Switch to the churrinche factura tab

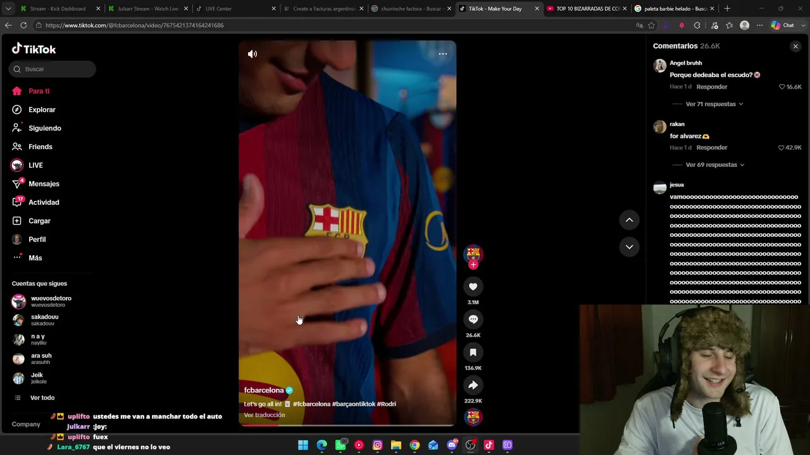[x=410, y=9]
